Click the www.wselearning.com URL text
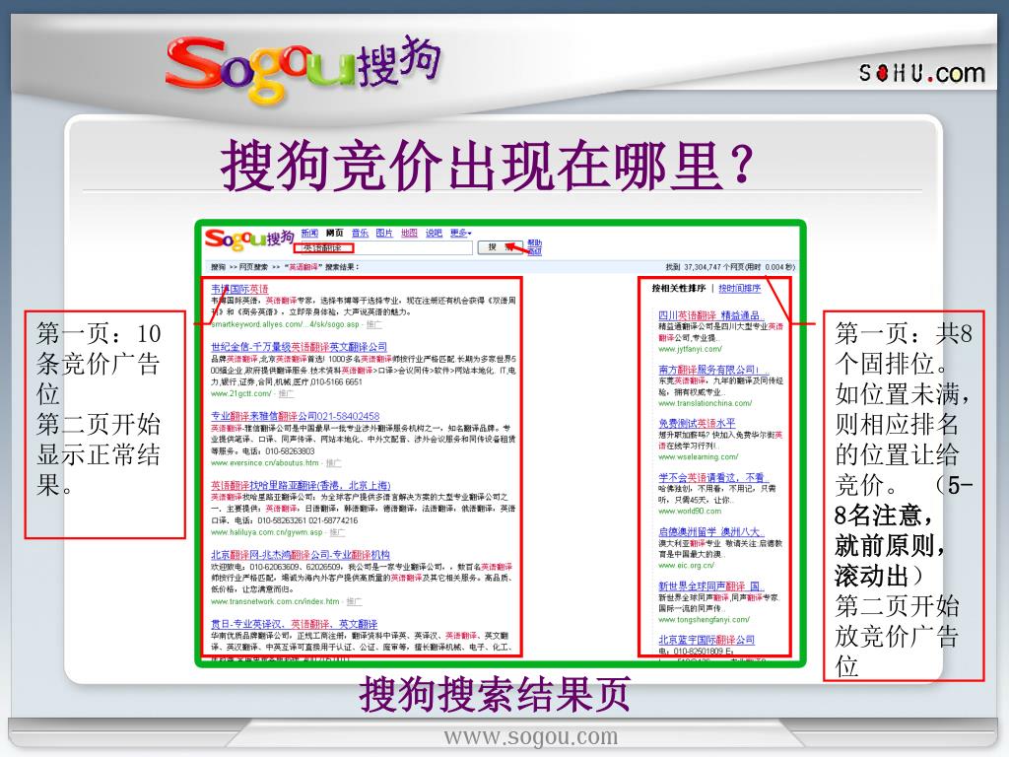Viewport: 1009px width, 757px height. point(699,457)
